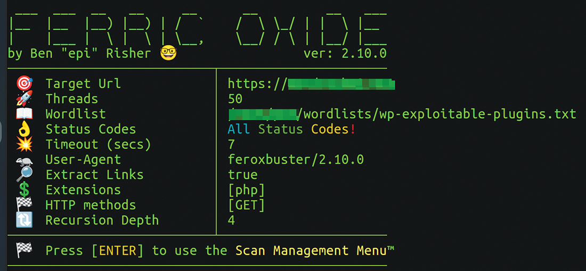The width and height of the screenshot is (586, 271).
Task: Select the Timeout (secs) label
Action: pos(99,144)
